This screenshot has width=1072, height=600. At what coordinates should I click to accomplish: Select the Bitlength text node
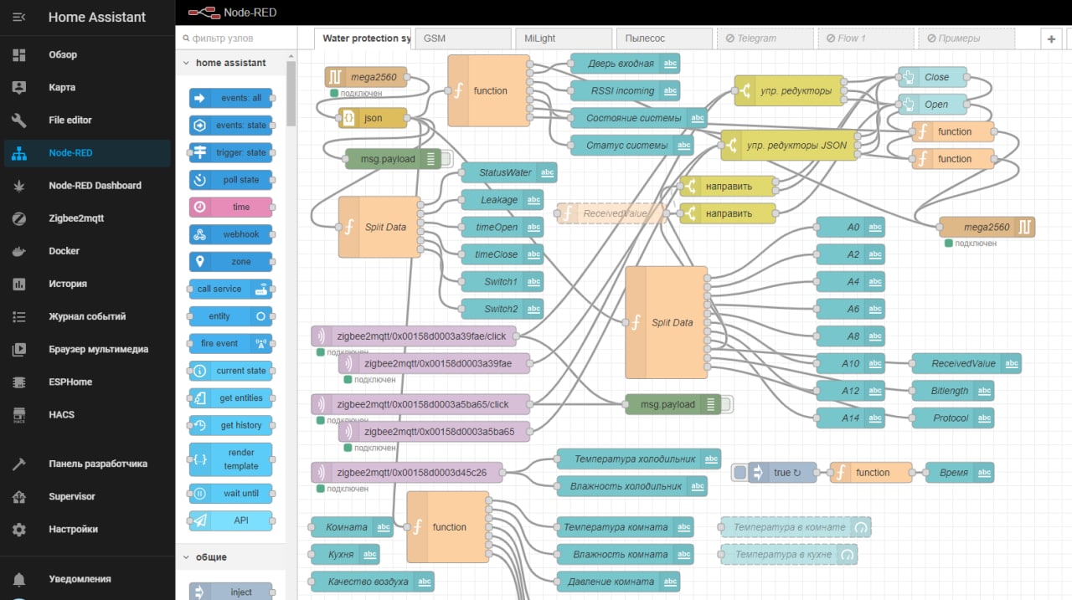[x=952, y=391]
